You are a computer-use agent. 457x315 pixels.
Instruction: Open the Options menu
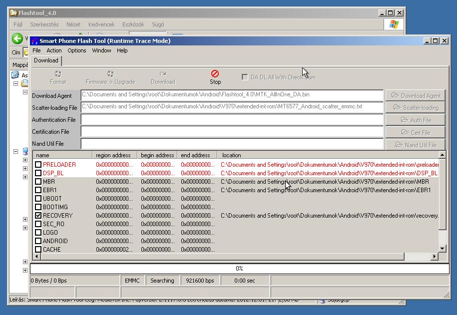76,50
